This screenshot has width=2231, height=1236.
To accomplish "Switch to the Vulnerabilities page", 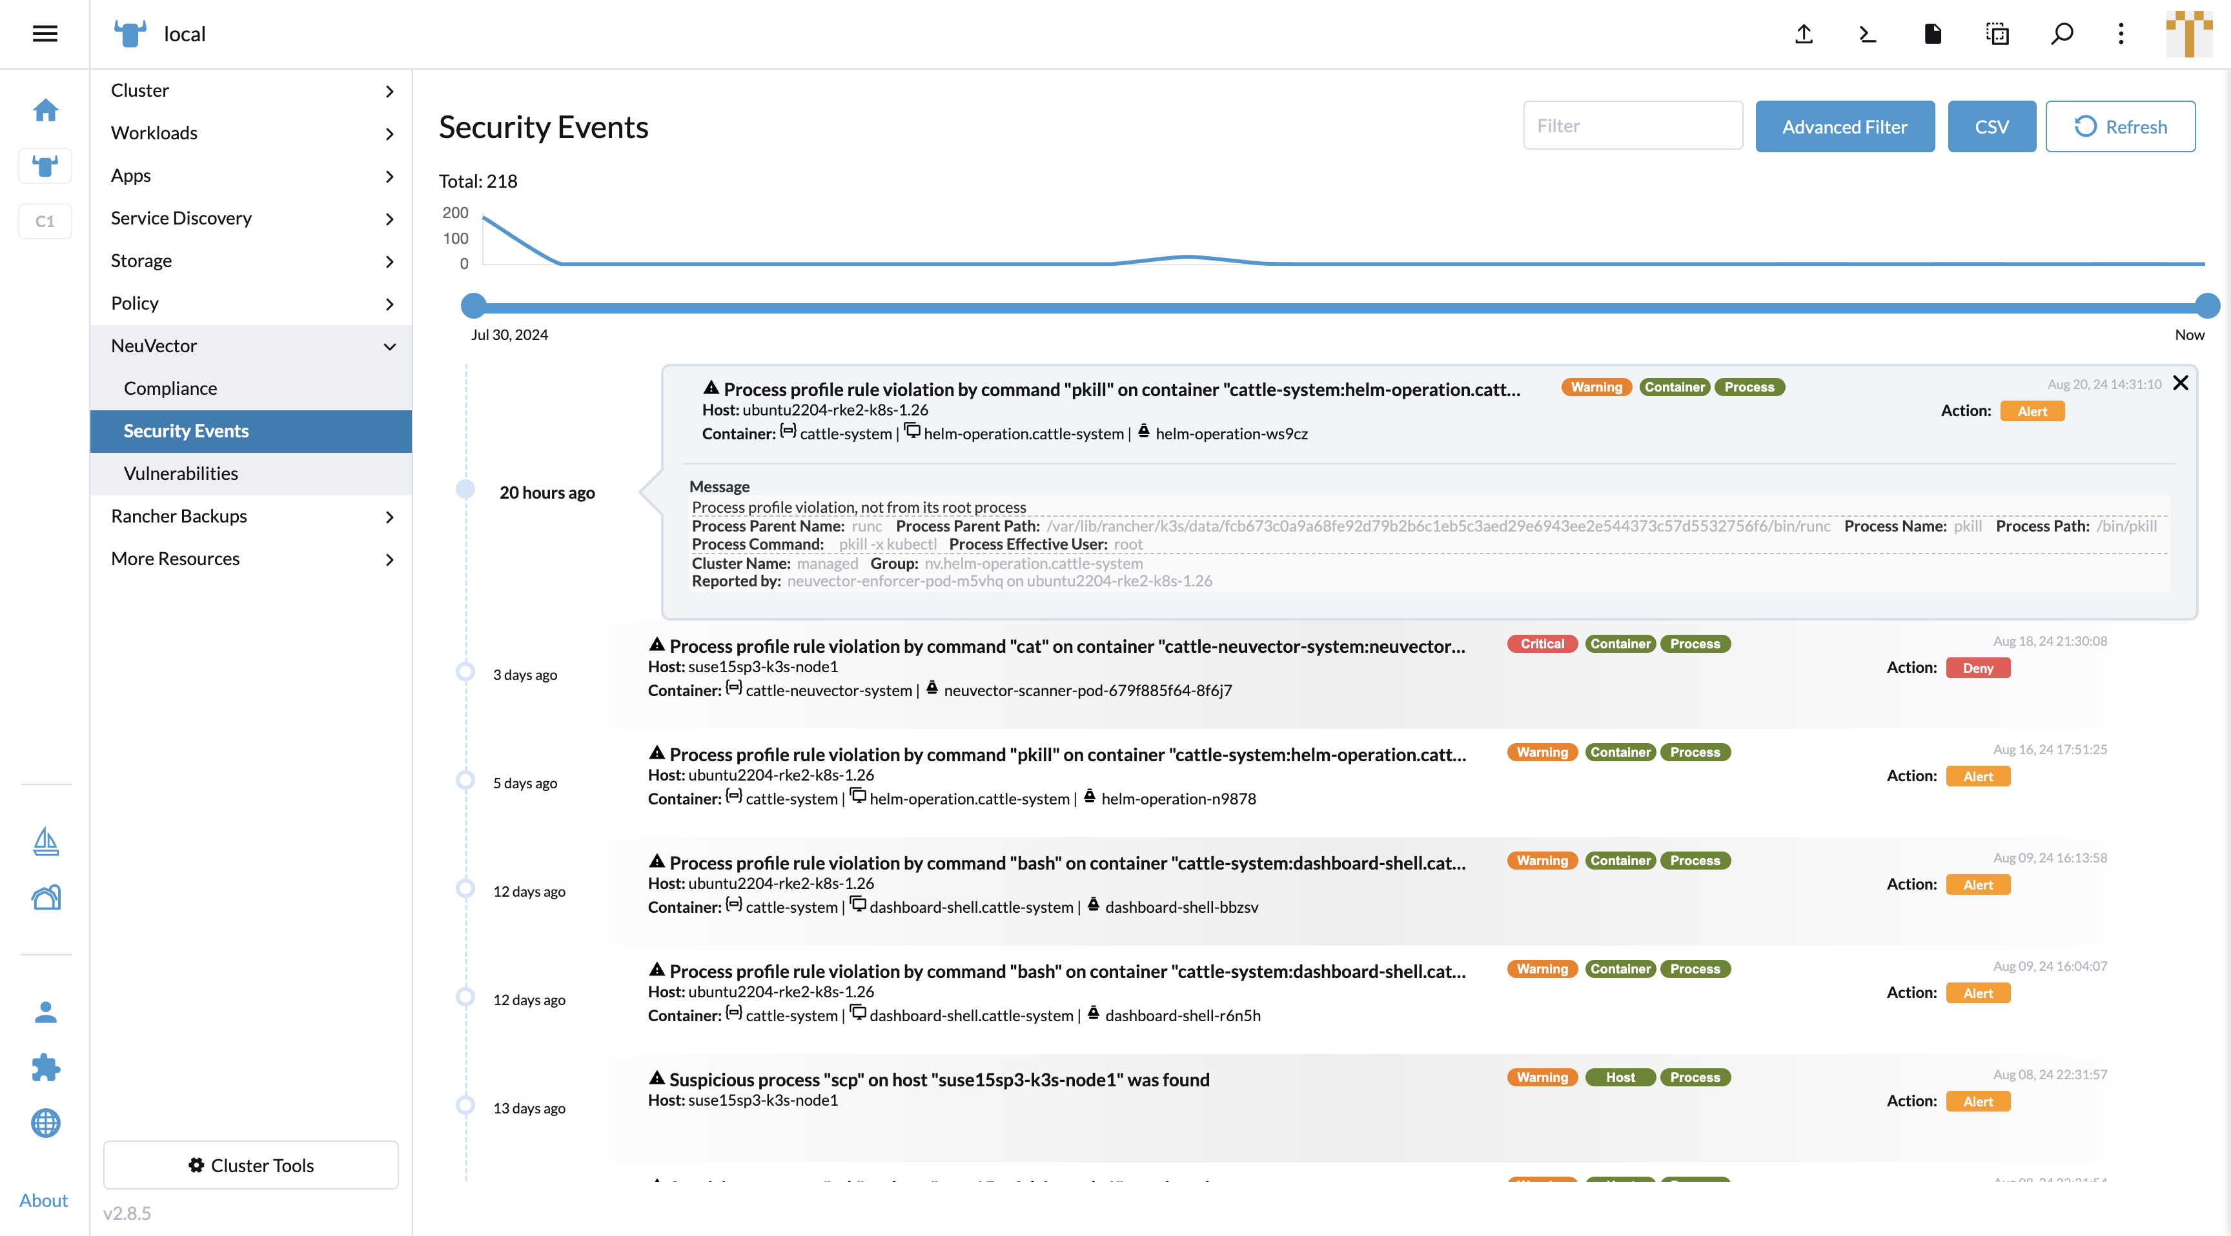I will (180, 473).
